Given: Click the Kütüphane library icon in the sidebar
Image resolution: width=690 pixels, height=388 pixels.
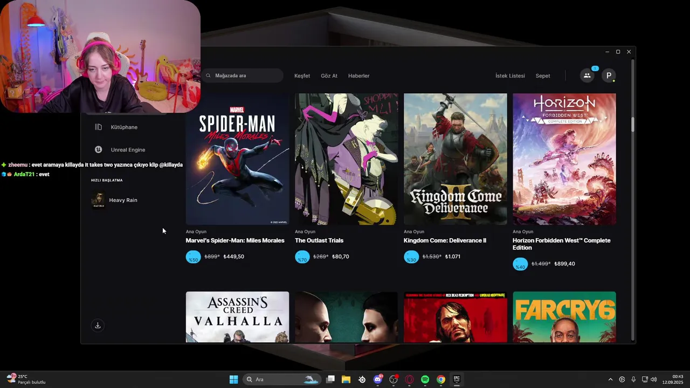Looking at the screenshot, I should coord(98,127).
